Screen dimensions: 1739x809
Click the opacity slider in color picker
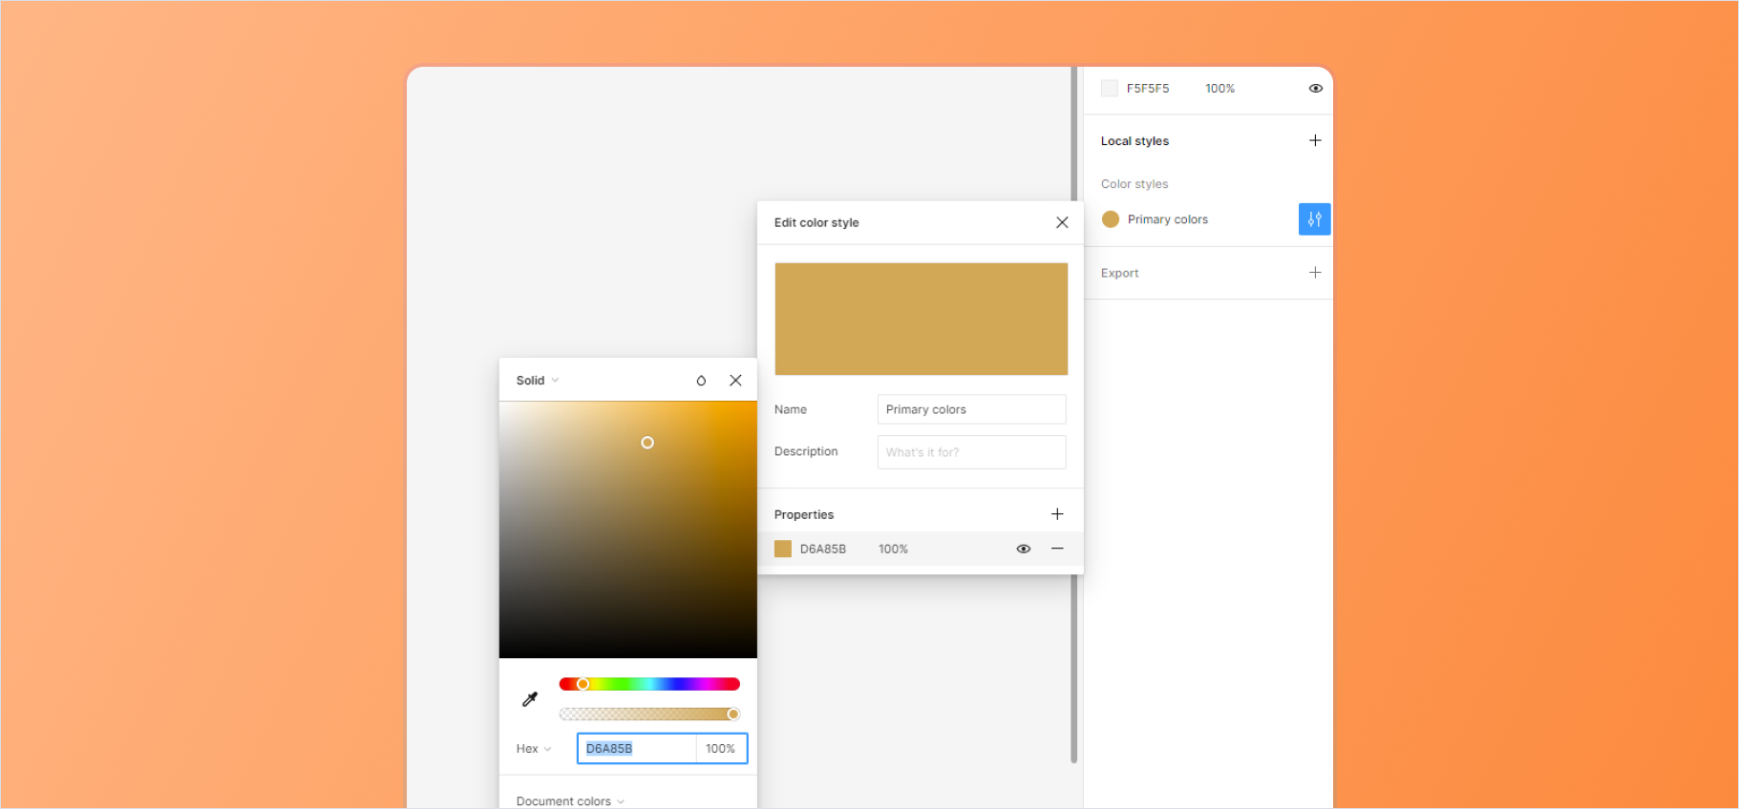(x=649, y=714)
